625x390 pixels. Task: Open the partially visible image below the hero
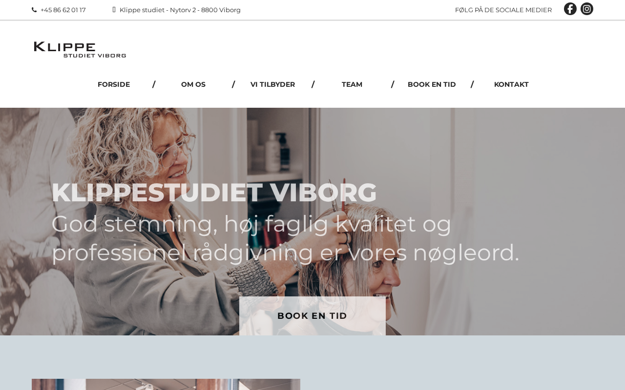pyautogui.click(x=166, y=384)
